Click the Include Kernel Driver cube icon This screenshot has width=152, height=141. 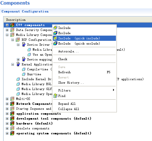click(x=18, y=79)
